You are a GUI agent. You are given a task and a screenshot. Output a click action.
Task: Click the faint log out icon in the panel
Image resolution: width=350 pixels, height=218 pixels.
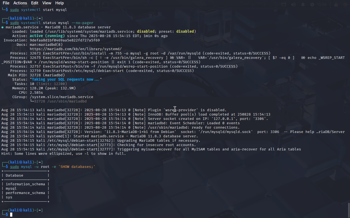click(x=345, y=5)
